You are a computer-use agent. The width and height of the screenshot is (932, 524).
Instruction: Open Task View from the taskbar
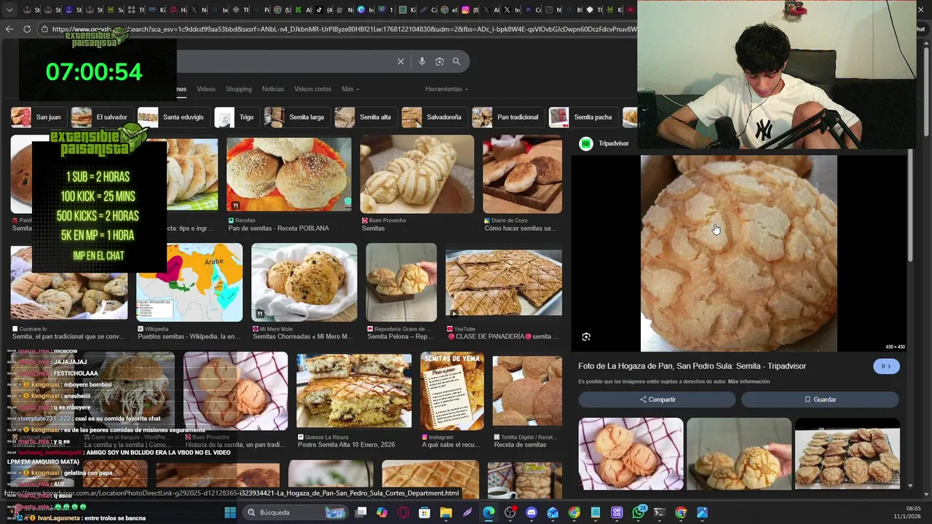pos(361,512)
